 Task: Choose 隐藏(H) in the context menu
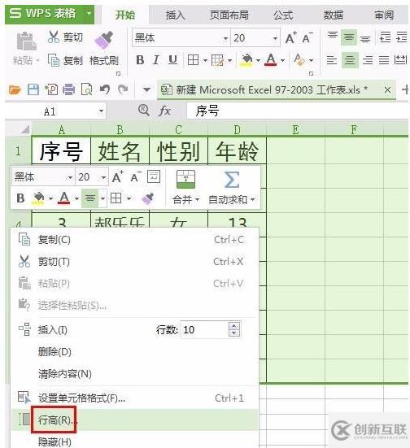pyautogui.click(x=135, y=441)
